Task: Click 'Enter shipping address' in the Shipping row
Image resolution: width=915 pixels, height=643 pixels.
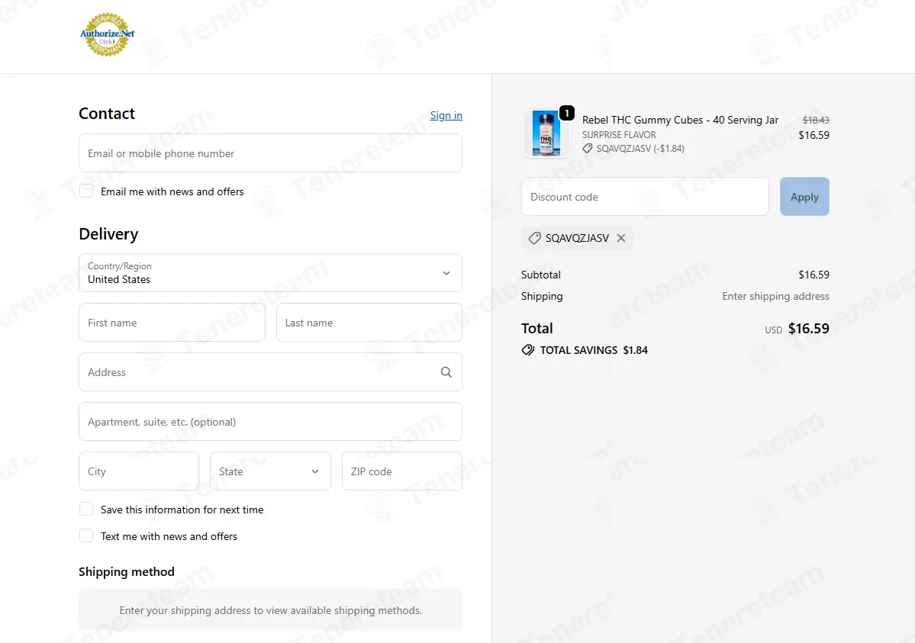Action: click(x=775, y=296)
